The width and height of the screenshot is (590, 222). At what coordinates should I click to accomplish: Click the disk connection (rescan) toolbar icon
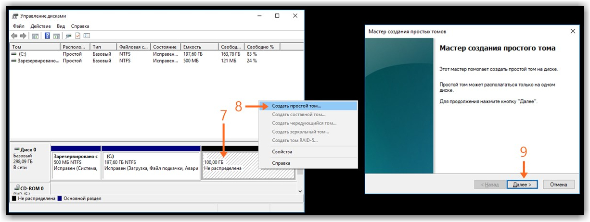pyautogui.click(x=69, y=36)
